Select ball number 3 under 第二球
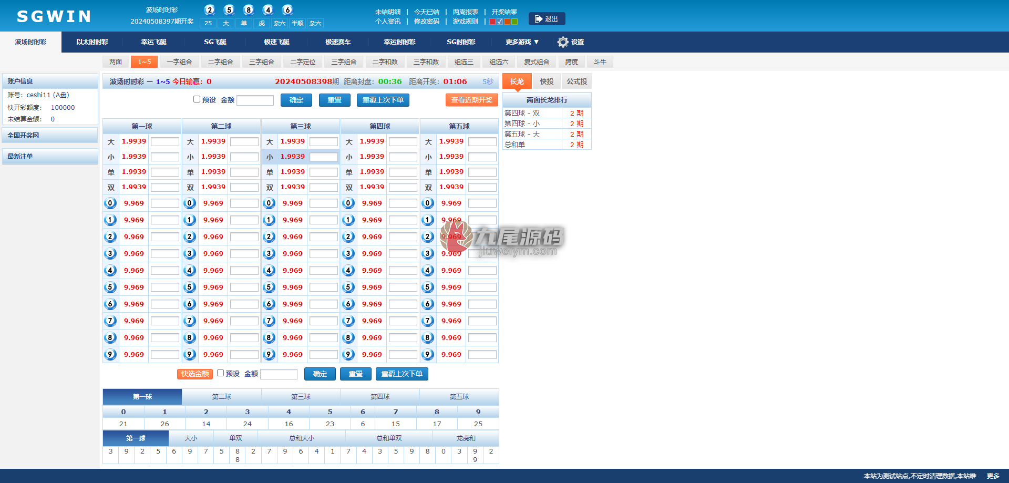The height and width of the screenshot is (483, 1009). point(190,254)
